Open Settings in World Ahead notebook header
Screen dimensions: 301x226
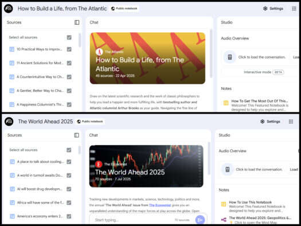pyautogui.click(x=270, y=122)
